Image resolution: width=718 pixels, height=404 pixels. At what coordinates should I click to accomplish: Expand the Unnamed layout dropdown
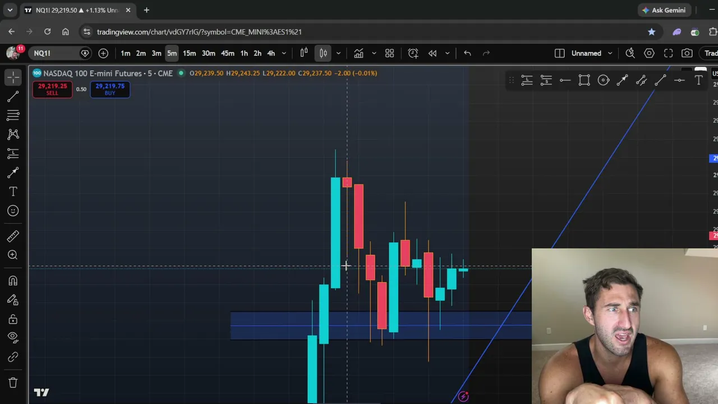pyautogui.click(x=610, y=53)
